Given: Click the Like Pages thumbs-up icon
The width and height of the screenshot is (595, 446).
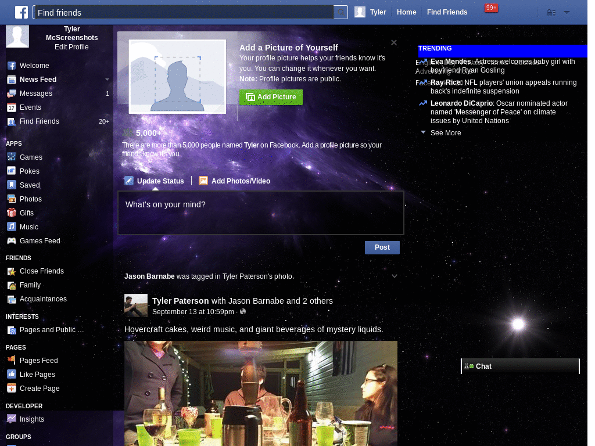Looking at the screenshot, I should (12, 375).
